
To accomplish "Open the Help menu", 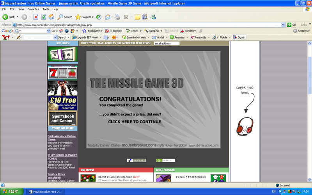I will point(55,9).
